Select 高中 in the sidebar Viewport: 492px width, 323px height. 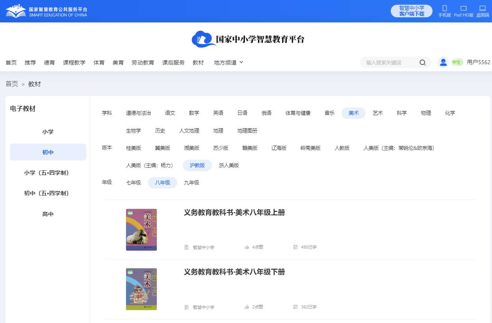48,214
